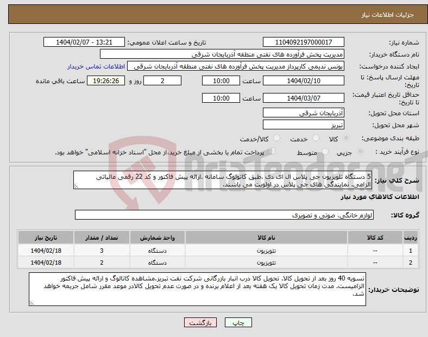Screen dimensions: 428x337
Task: Click the توضیحات خریدار text area
Action: (197, 289)
